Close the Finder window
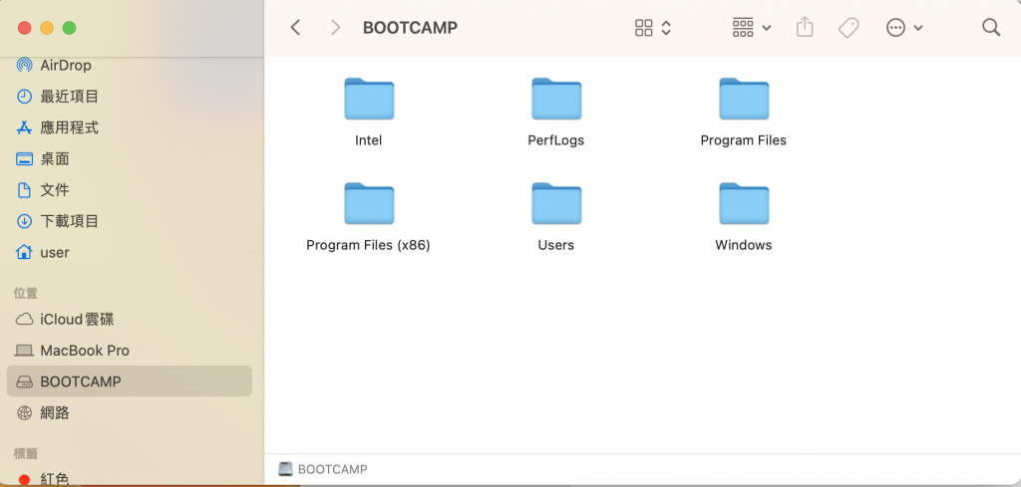 point(25,28)
